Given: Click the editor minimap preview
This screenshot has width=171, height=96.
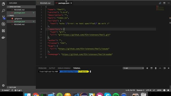Looking at the screenshot, I should click(x=160, y=8).
